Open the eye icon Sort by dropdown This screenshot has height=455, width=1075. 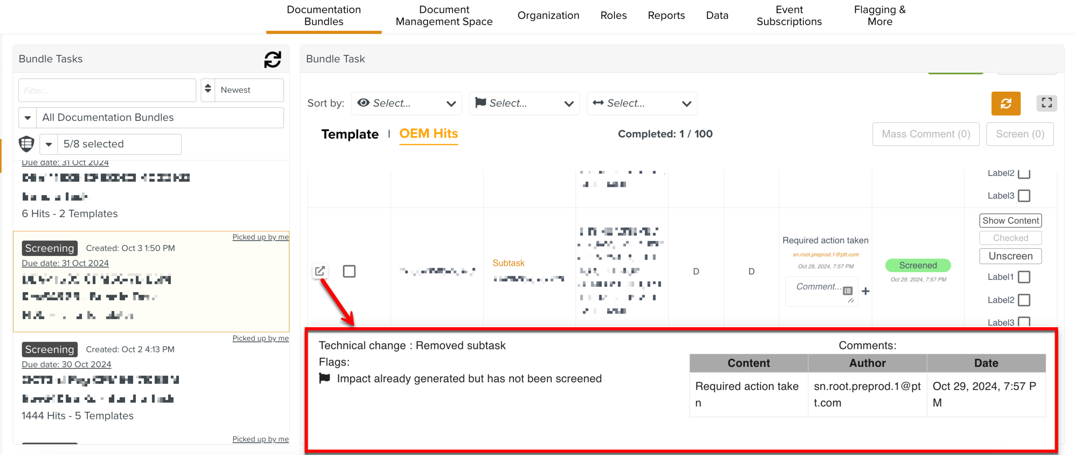406,103
